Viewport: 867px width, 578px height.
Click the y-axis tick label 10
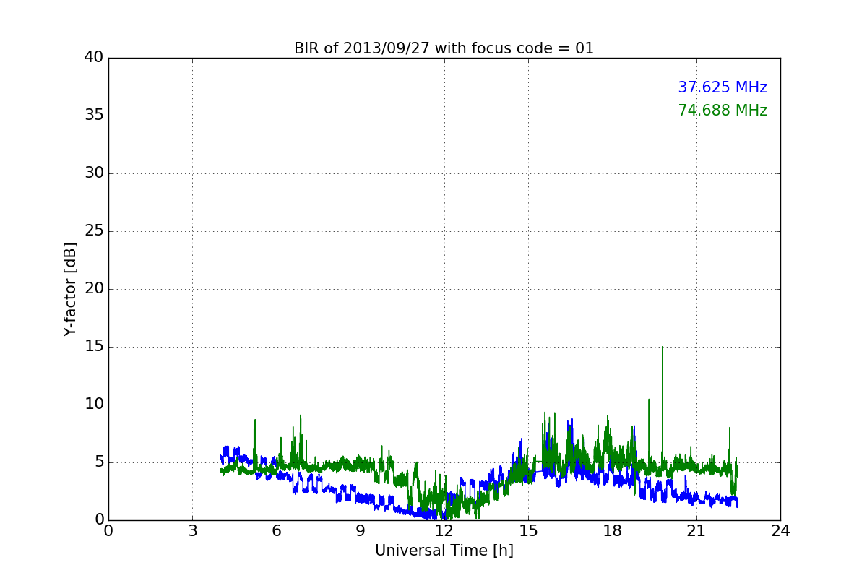coord(94,405)
